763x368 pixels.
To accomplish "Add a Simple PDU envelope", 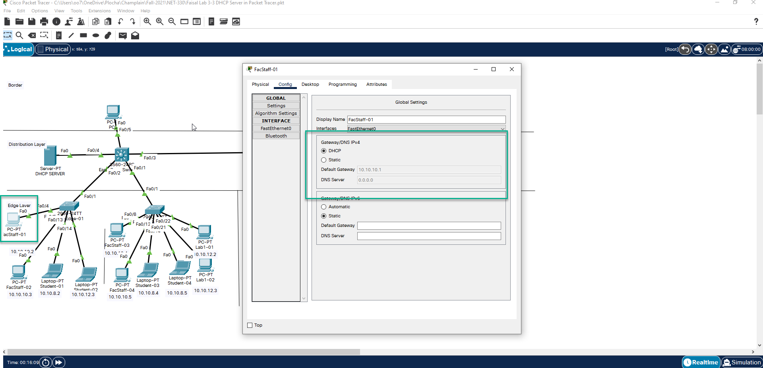I will [x=123, y=35].
